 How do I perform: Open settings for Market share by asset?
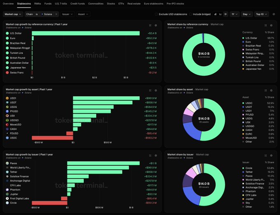[271, 90]
